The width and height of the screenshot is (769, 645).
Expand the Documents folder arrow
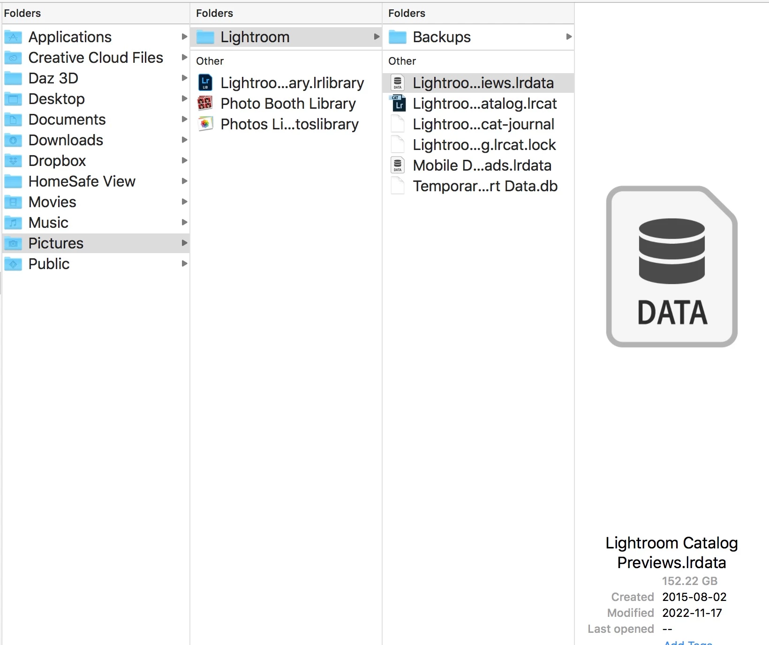184,119
